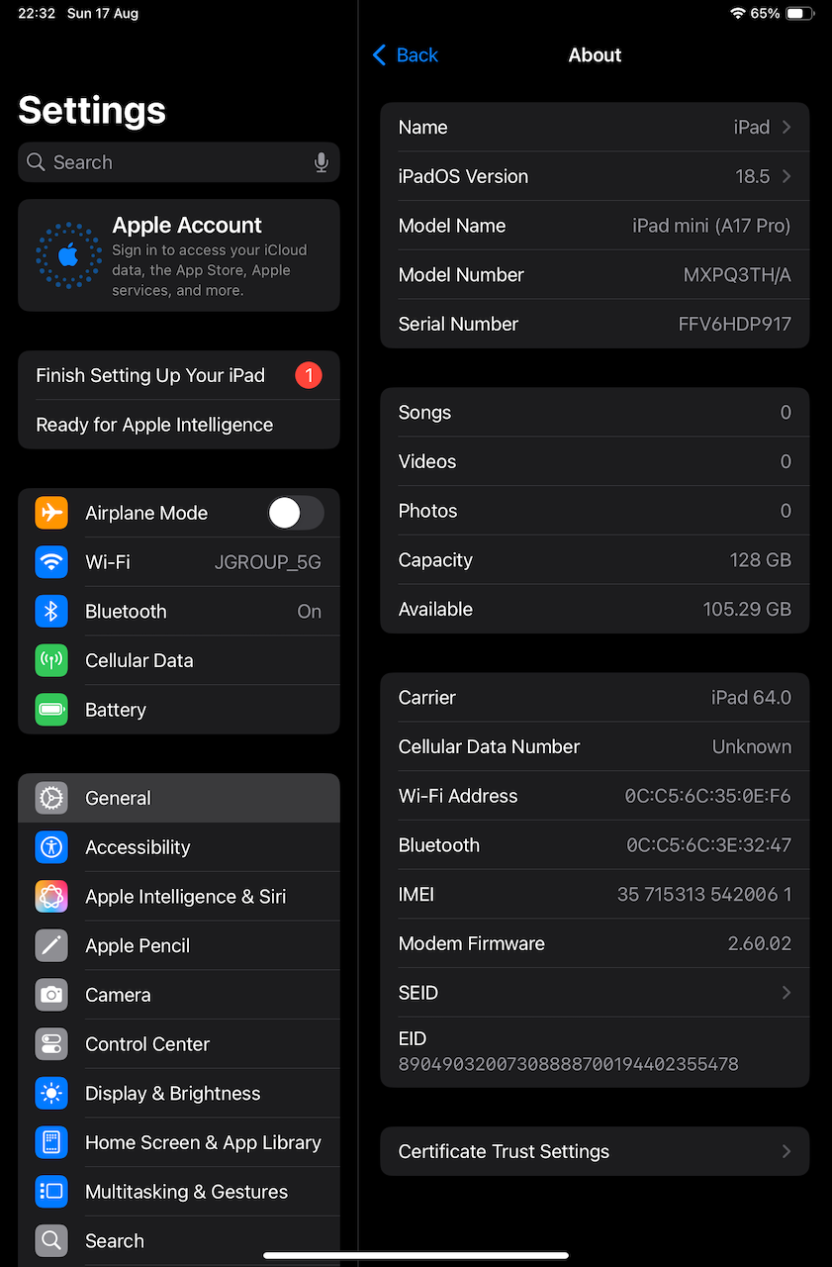Tap the Home Screen & App Library icon
Screen dimensions: 832x1267
coord(51,1142)
